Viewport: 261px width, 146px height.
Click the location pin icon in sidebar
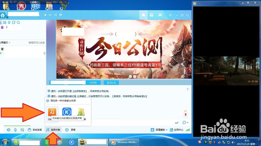pyautogui.click(x=9, y=22)
